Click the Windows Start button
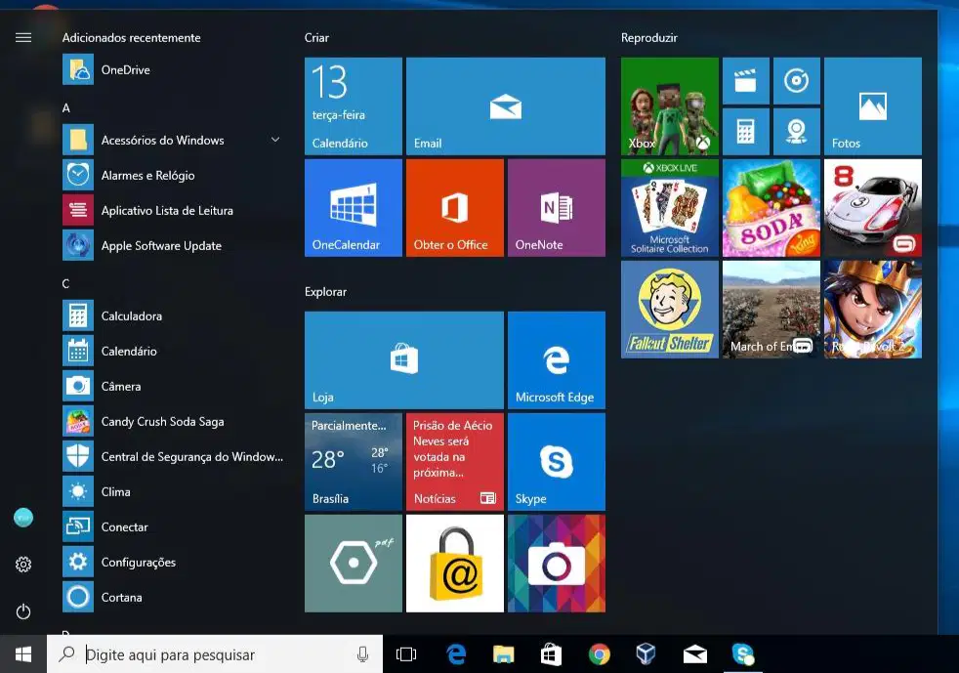The width and height of the screenshot is (959, 673). [x=23, y=654]
